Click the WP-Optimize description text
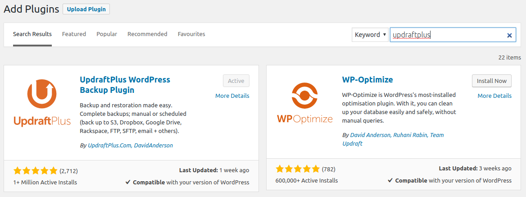This screenshot has height=197, width=526. [x=399, y=107]
